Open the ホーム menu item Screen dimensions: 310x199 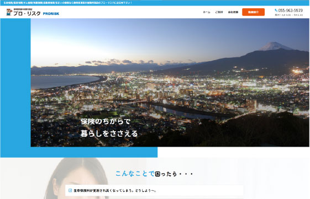(x=207, y=12)
